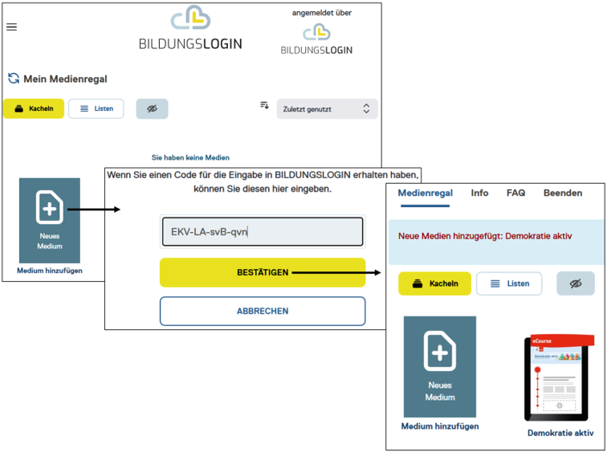607x452 pixels.
Task: Switch to Listen view in the right panel
Action: coord(509,283)
